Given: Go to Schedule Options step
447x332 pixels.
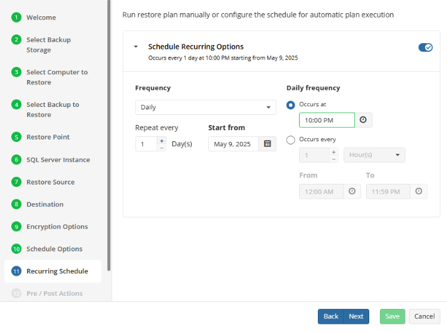Looking at the screenshot, I should 54,249.
